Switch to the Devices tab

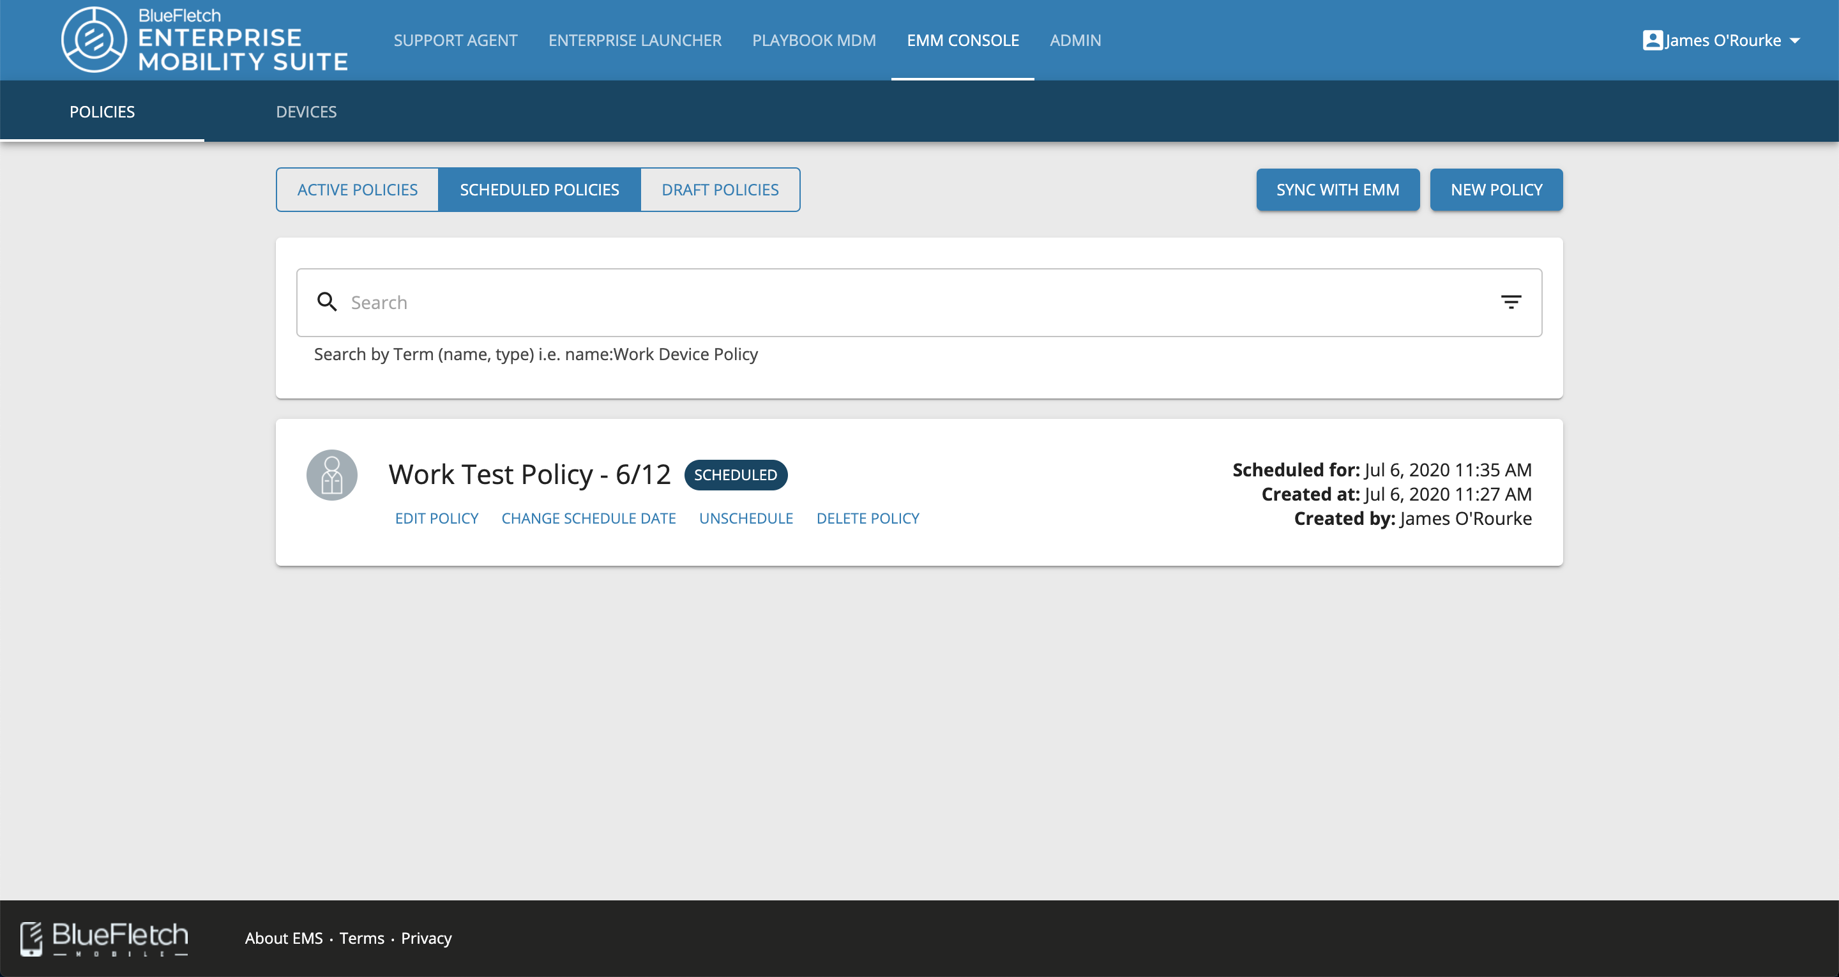pyautogui.click(x=306, y=111)
